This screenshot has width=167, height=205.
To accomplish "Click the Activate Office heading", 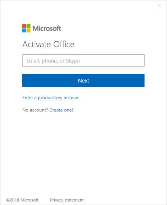I will click(x=49, y=44).
